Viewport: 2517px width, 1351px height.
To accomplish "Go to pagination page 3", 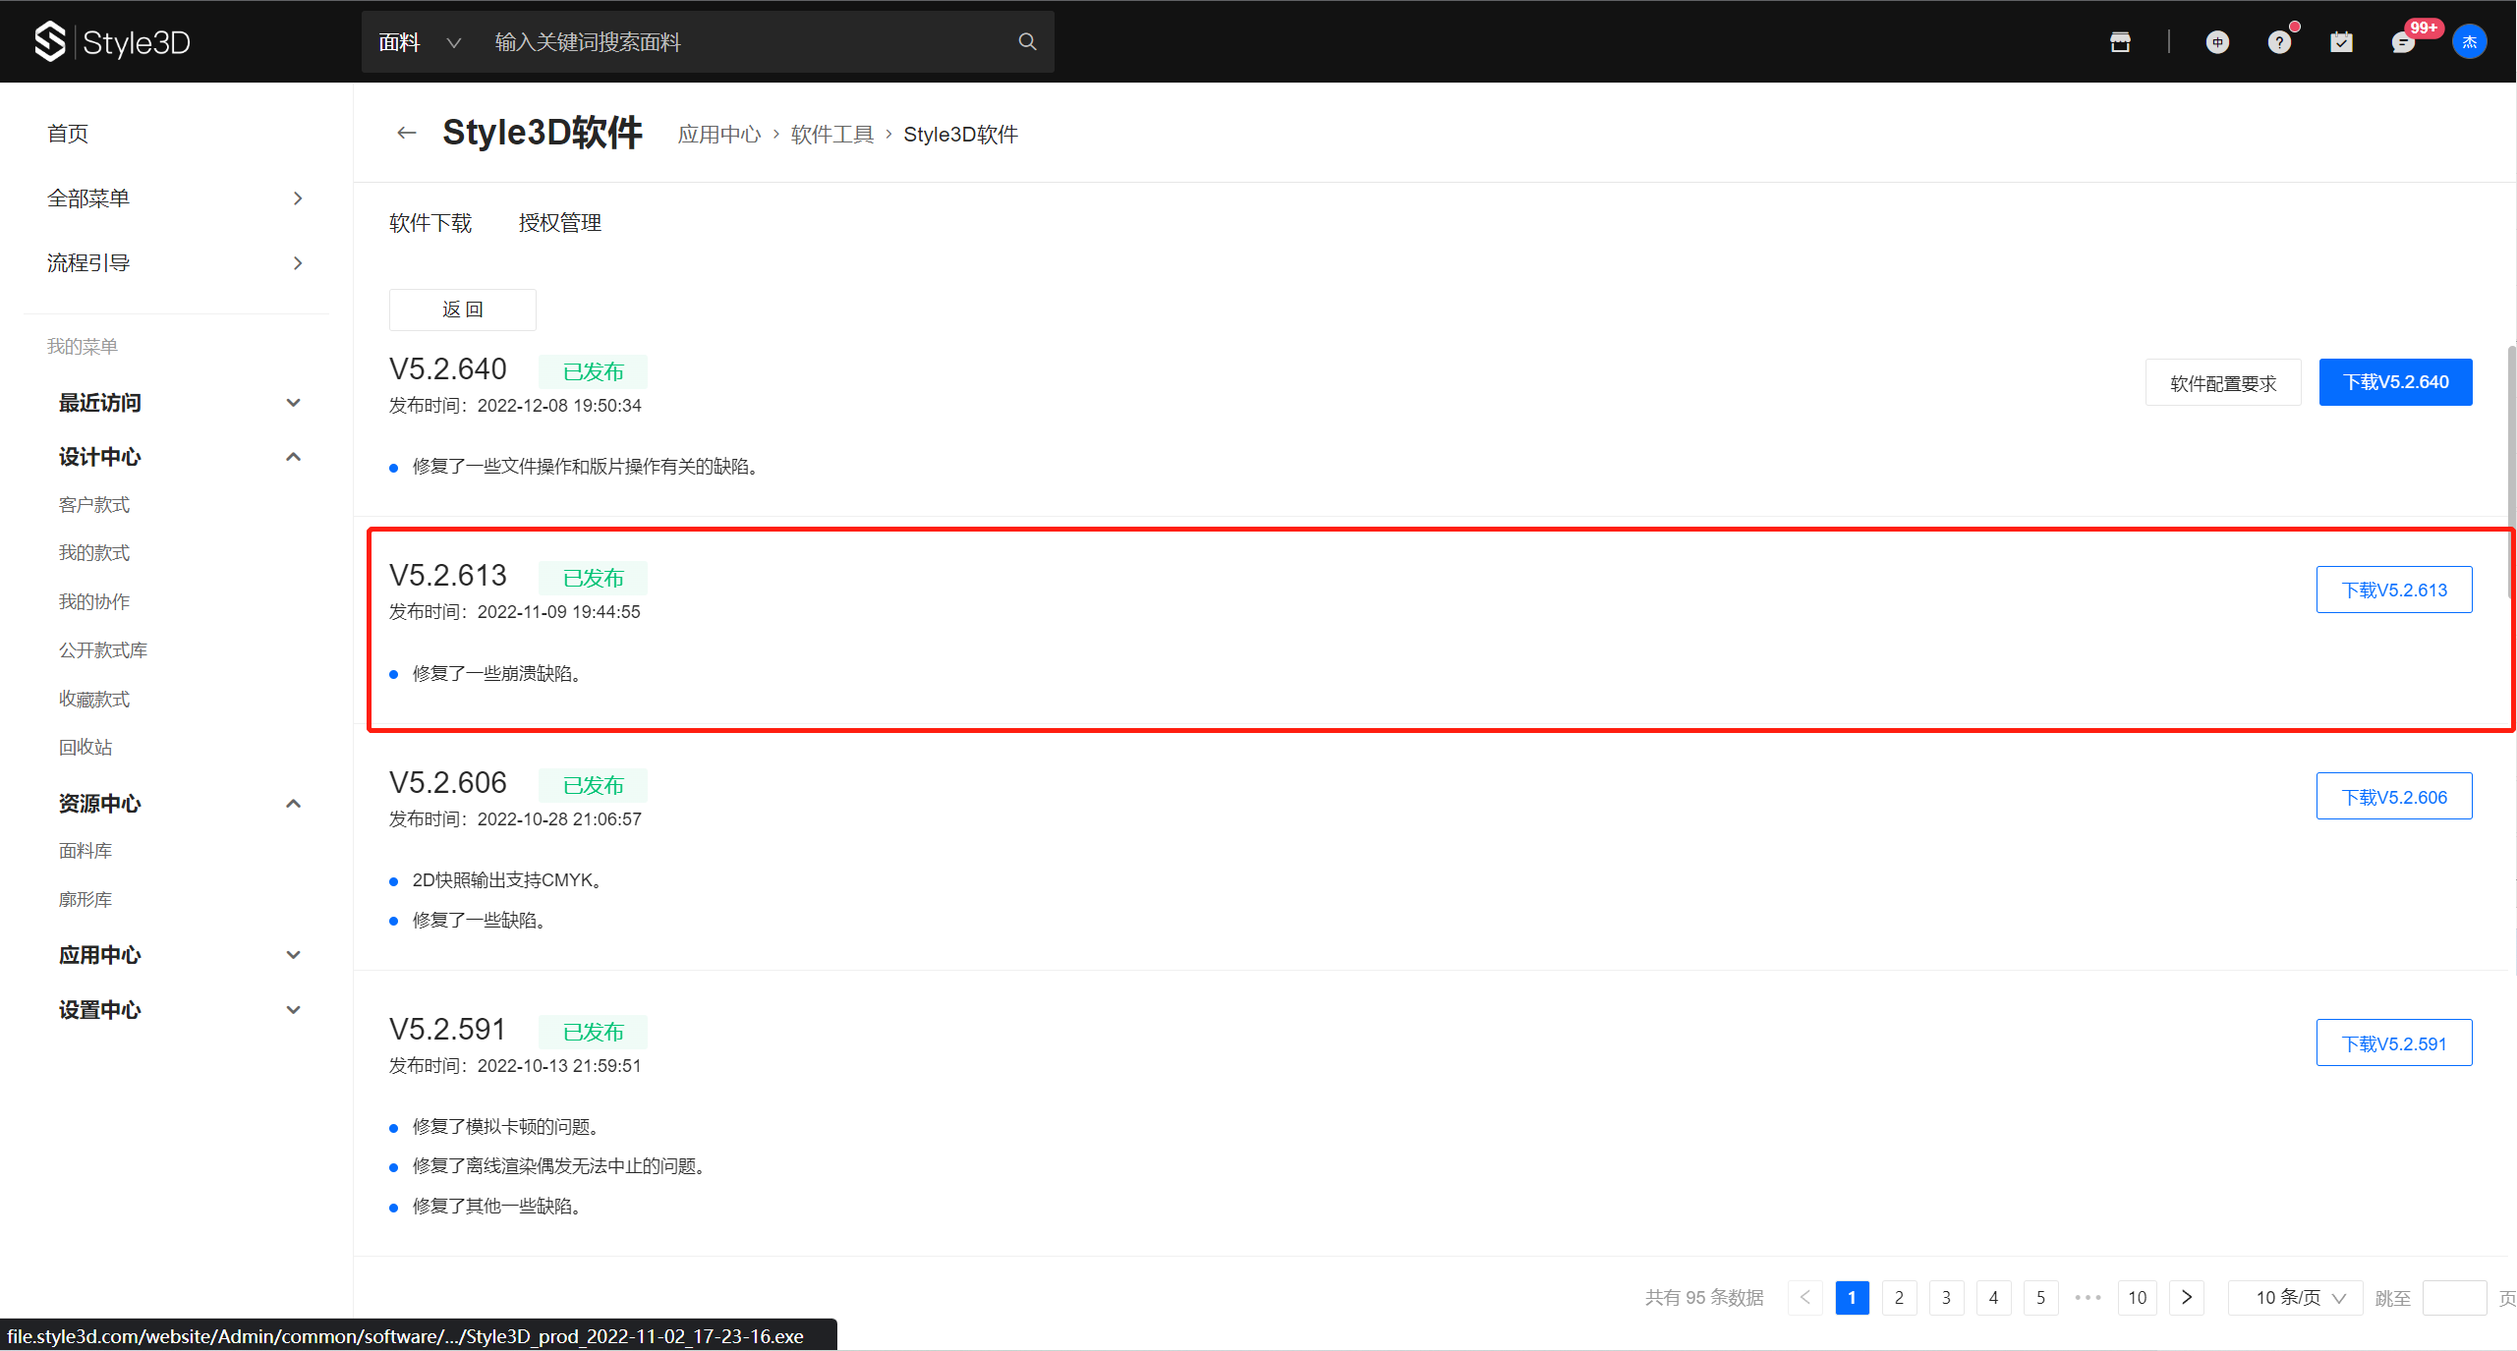I will [x=1946, y=1298].
